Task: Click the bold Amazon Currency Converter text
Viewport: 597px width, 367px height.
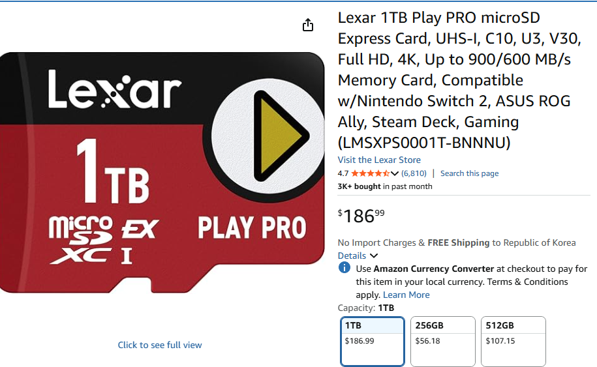Action: tap(433, 269)
